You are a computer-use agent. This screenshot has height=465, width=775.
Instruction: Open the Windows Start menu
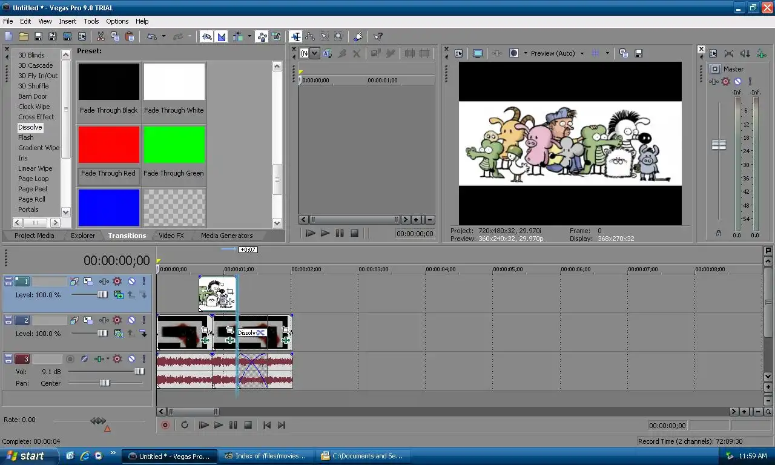point(29,456)
